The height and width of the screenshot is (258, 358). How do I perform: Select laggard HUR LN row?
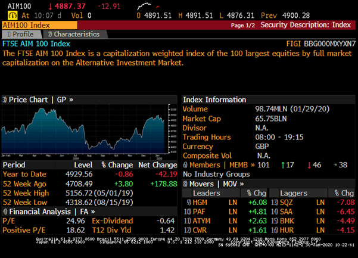click(313, 230)
